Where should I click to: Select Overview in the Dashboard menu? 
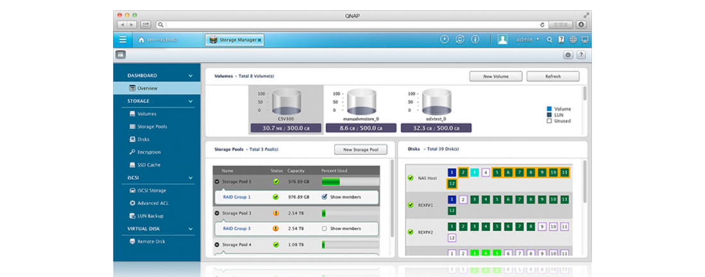(147, 88)
